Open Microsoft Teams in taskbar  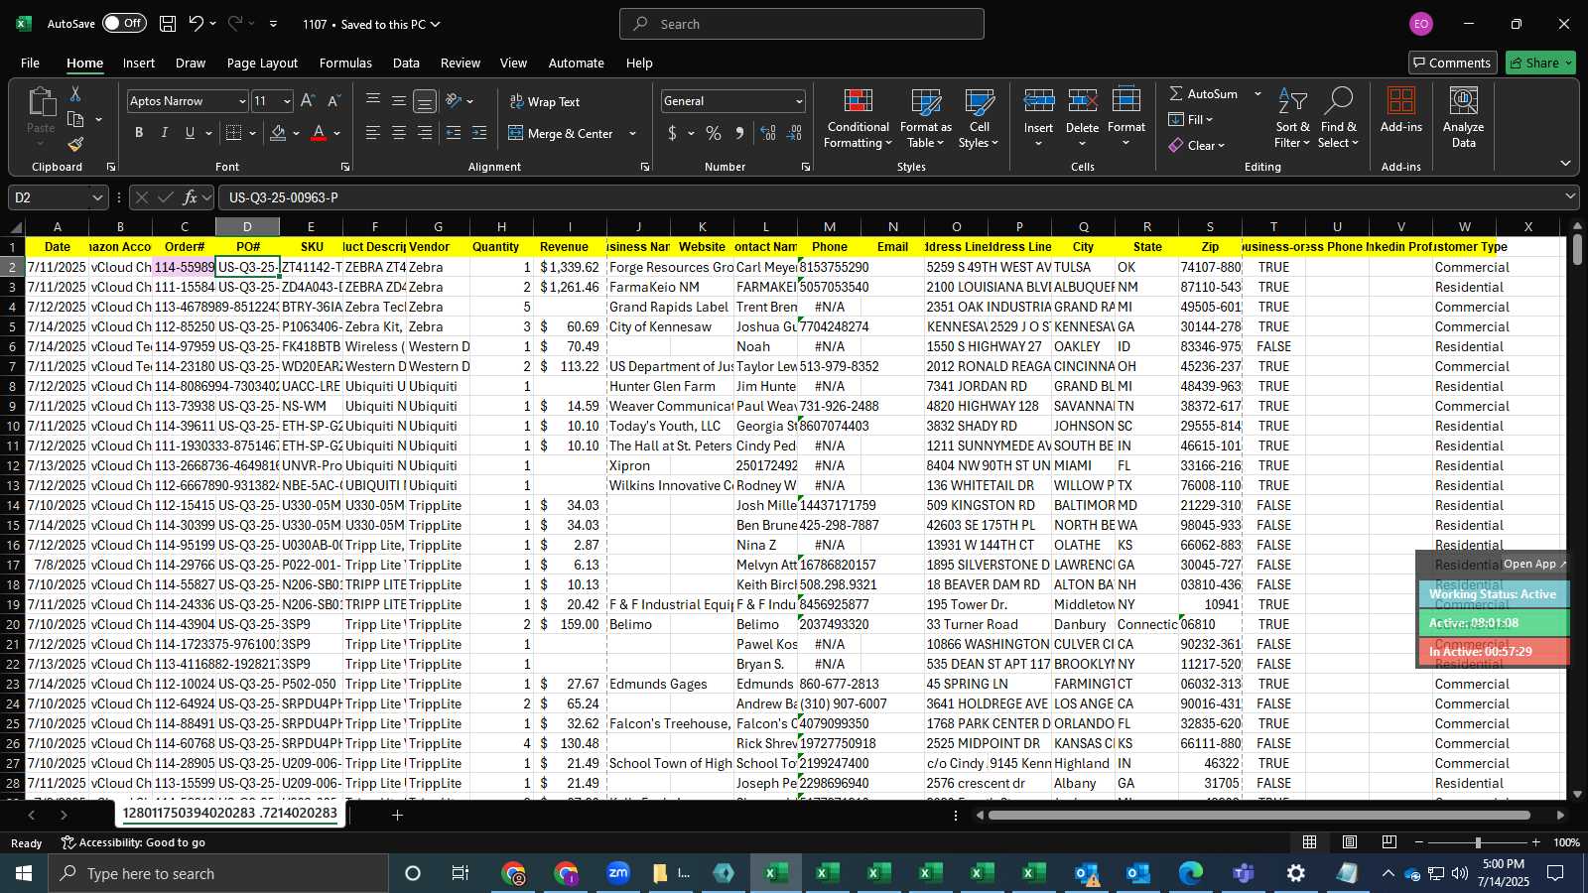pyautogui.click(x=1243, y=873)
